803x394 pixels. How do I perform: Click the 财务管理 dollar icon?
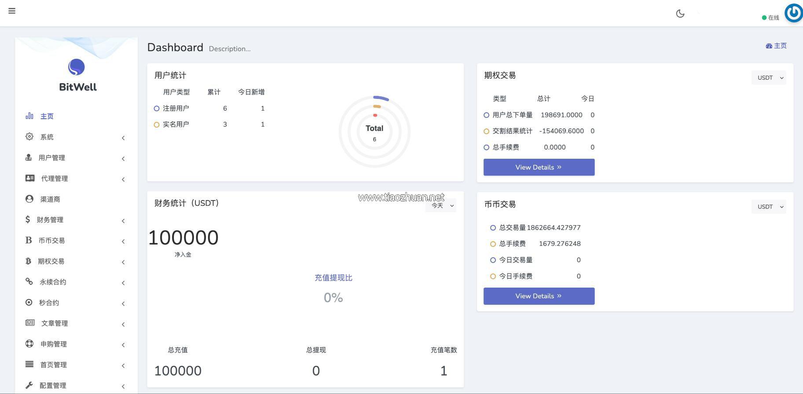pos(28,219)
